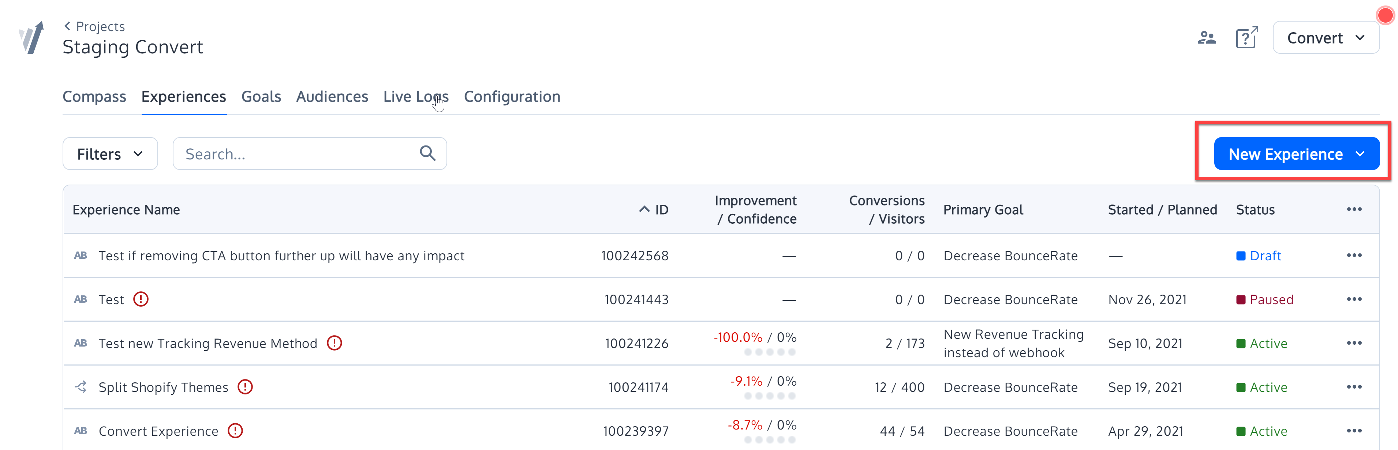Open the collaborators people icon
The image size is (1398, 450).
(x=1207, y=38)
